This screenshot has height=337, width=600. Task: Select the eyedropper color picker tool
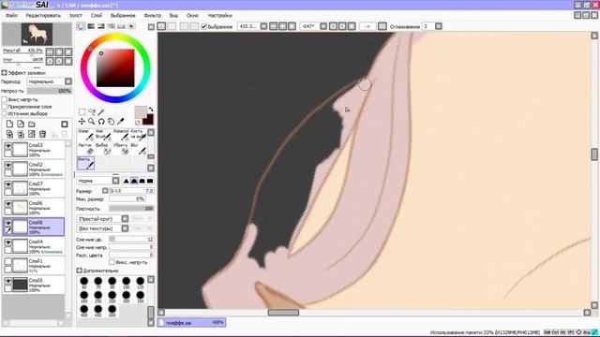pyautogui.click(x=121, y=122)
